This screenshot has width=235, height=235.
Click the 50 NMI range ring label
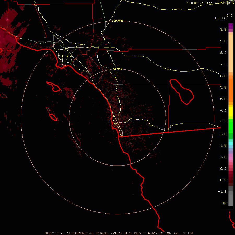(x=118, y=69)
